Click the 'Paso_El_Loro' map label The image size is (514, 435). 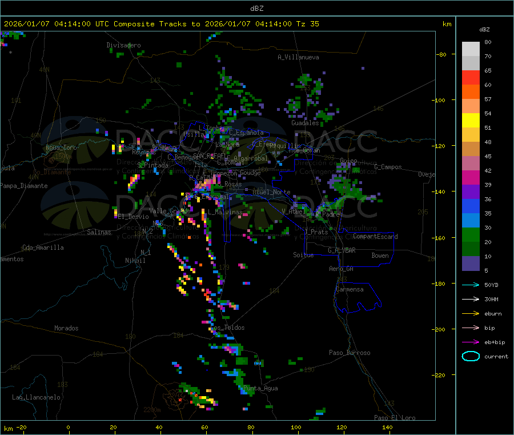[395, 418]
